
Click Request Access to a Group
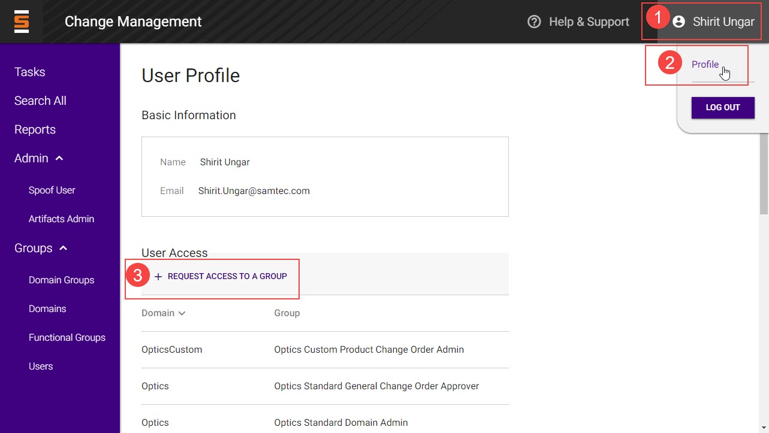pyautogui.click(x=227, y=277)
